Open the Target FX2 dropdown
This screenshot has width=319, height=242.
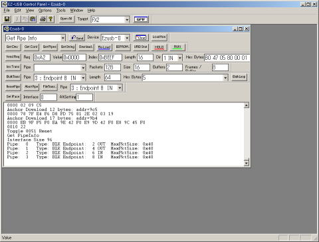[127, 20]
